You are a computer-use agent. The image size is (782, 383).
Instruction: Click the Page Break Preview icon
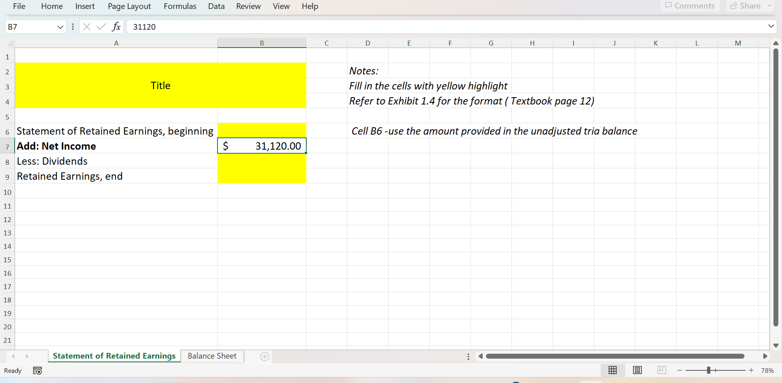(661, 370)
